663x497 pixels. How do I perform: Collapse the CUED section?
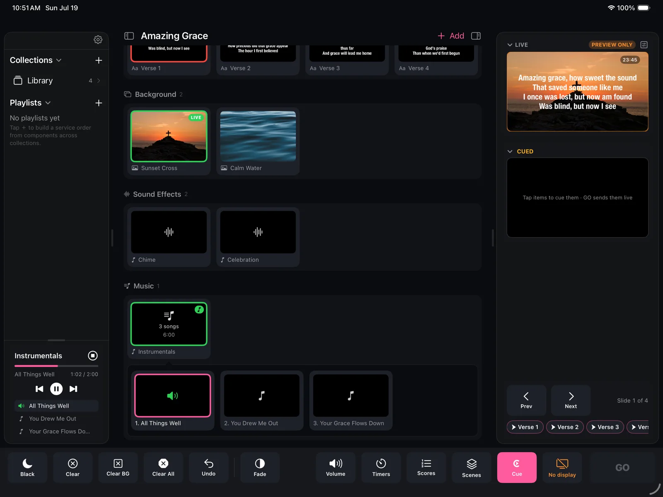click(510, 152)
